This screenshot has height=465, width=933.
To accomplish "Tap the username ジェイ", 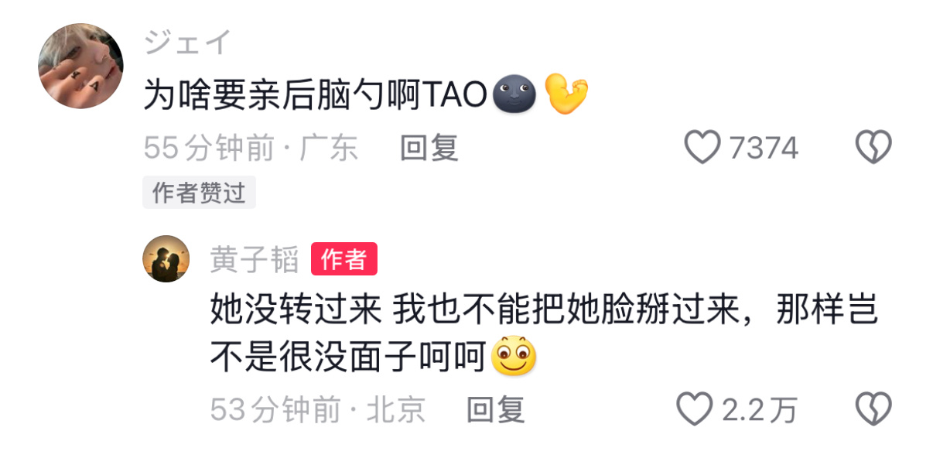I will coord(187,42).
